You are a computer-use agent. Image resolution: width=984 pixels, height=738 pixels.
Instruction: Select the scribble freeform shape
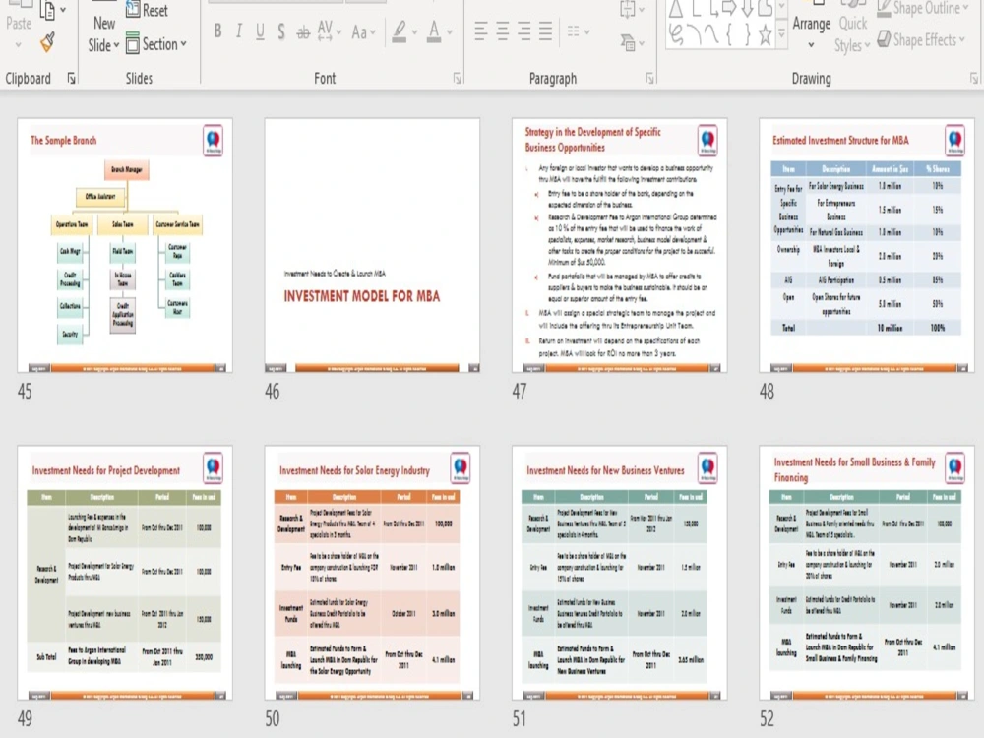coord(676,34)
